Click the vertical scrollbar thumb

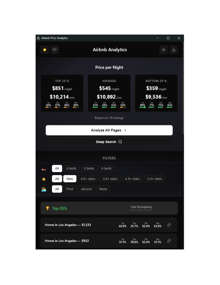tap(183, 88)
